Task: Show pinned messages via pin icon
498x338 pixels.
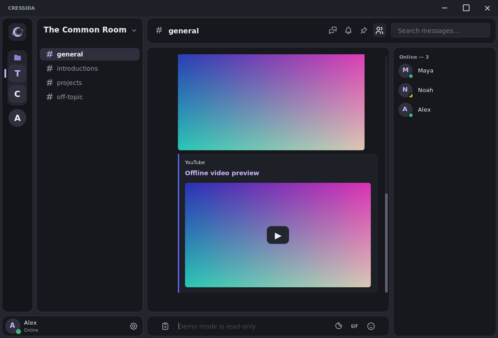Action: pyautogui.click(x=364, y=31)
